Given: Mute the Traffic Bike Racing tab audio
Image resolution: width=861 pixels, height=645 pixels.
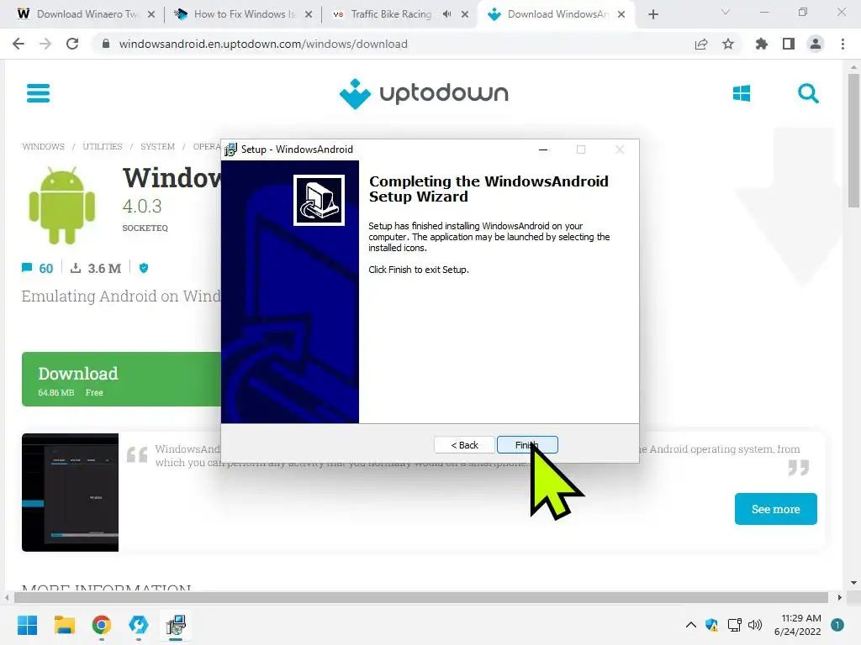Looking at the screenshot, I should tap(447, 14).
